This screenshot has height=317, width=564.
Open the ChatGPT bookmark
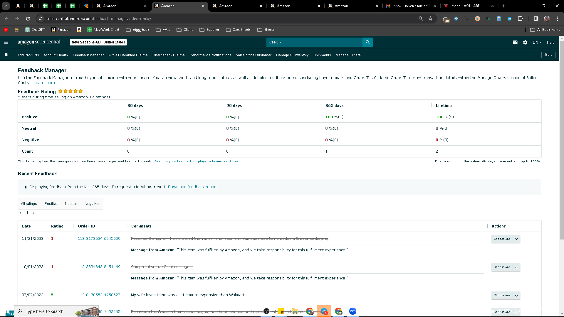pos(35,30)
